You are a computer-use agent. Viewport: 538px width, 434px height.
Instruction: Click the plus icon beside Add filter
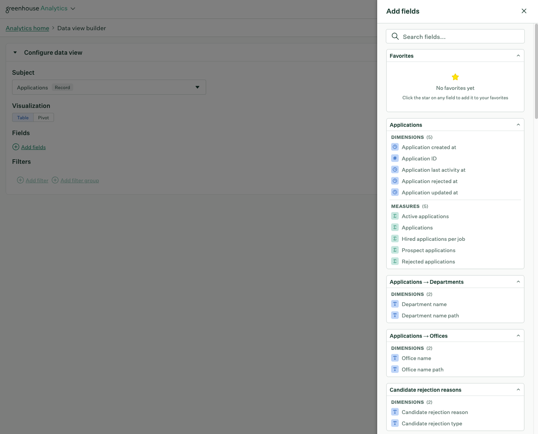click(x=20, y=180)
